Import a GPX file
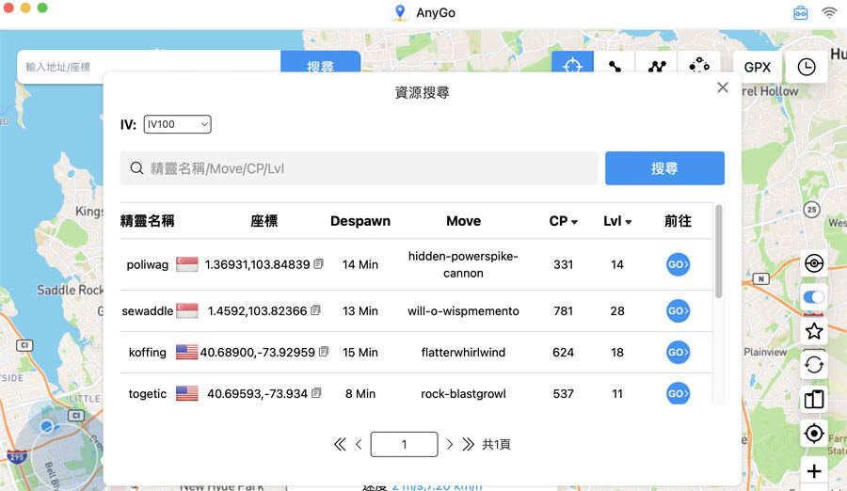Viewport: 847px width, 491px height. (x=757, y=67)
